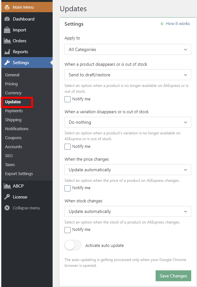Check Notify me under product out of stock

point(68,99)
